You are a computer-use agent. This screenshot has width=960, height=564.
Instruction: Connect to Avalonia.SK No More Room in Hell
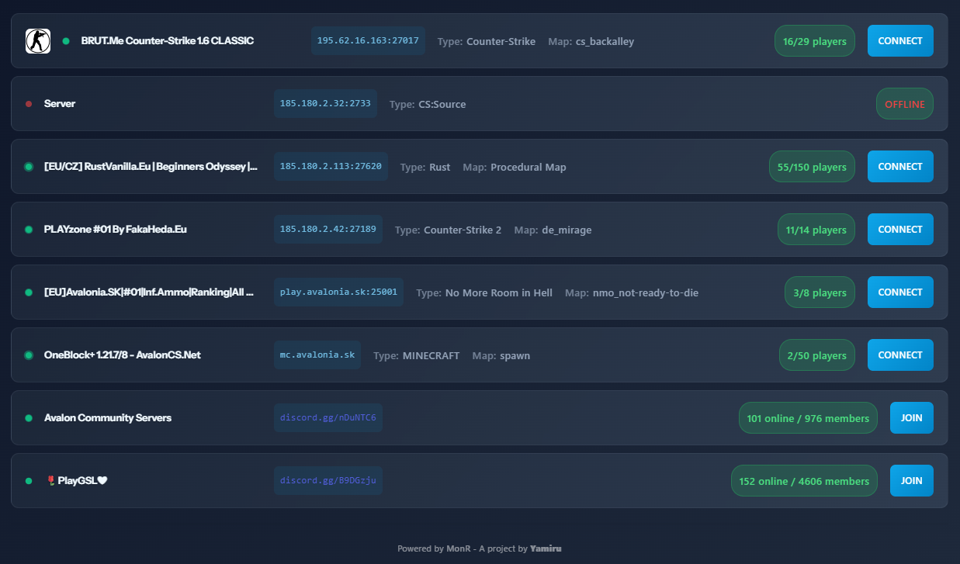coord(900,292)
